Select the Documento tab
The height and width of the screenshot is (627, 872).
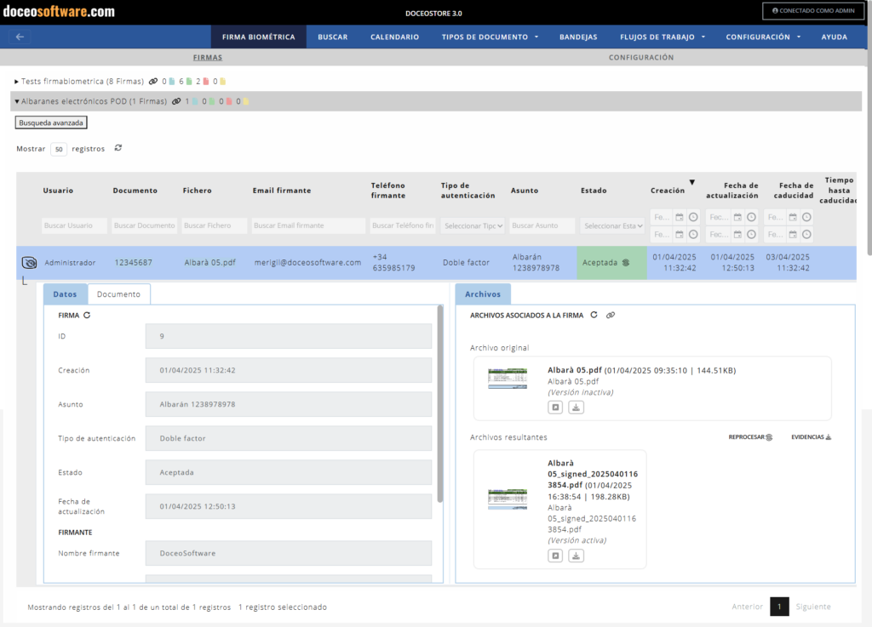point(118,294)
